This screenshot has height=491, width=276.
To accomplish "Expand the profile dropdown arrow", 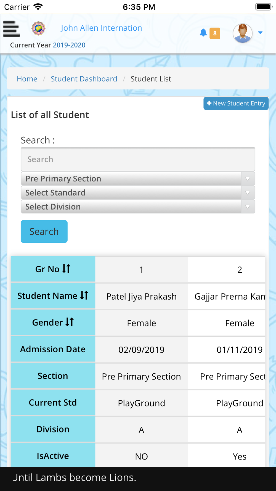I will tap(260, 33).
